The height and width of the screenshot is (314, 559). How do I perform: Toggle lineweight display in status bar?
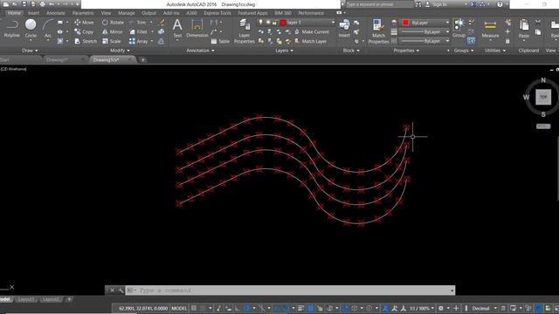click(301, 308)
